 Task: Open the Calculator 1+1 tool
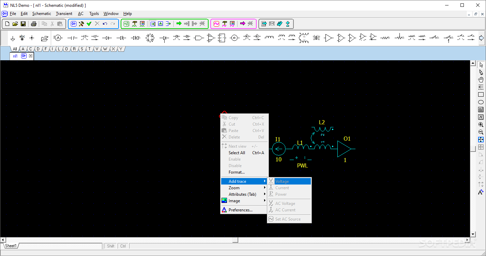[x=272, y=24]
